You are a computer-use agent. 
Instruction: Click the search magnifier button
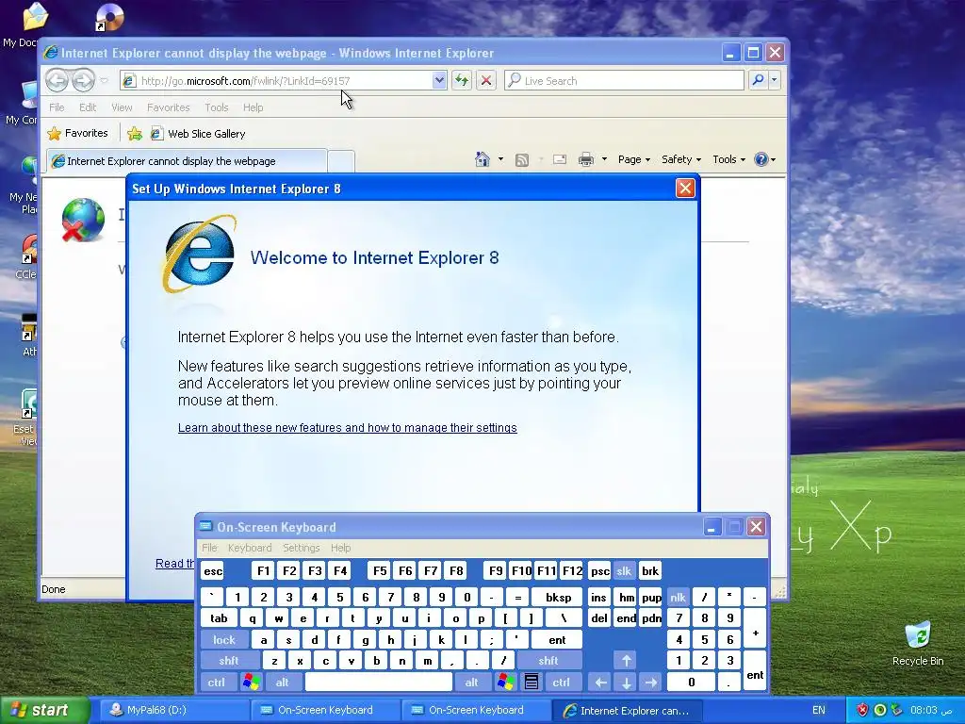[759, 80]
